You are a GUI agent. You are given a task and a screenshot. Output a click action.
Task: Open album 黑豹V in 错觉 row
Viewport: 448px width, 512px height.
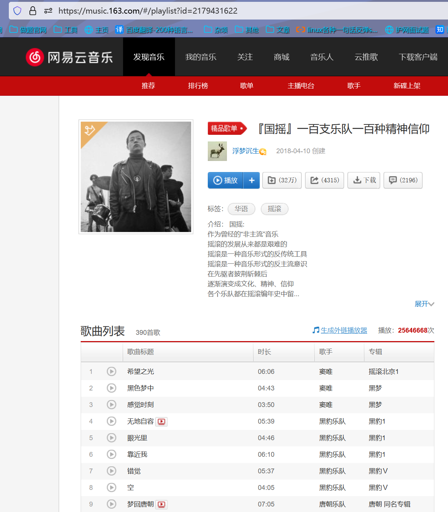pyautogui.click(x=378, y=471)
